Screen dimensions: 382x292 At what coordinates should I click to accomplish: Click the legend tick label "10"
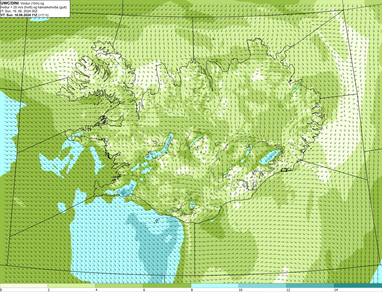pos(240,290)
